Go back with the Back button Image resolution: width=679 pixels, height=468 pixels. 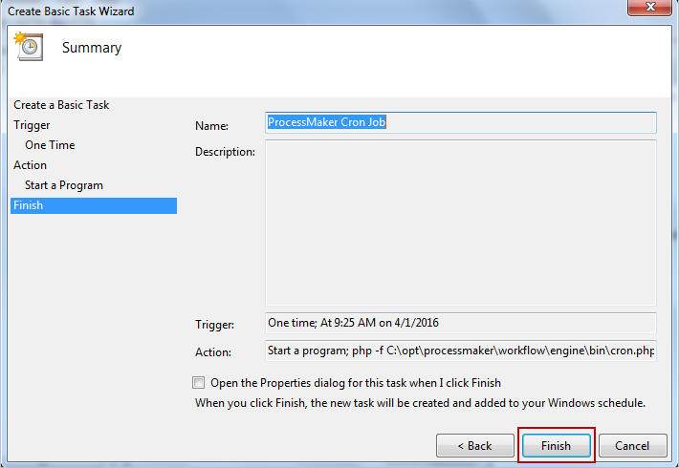click(473, 446)
